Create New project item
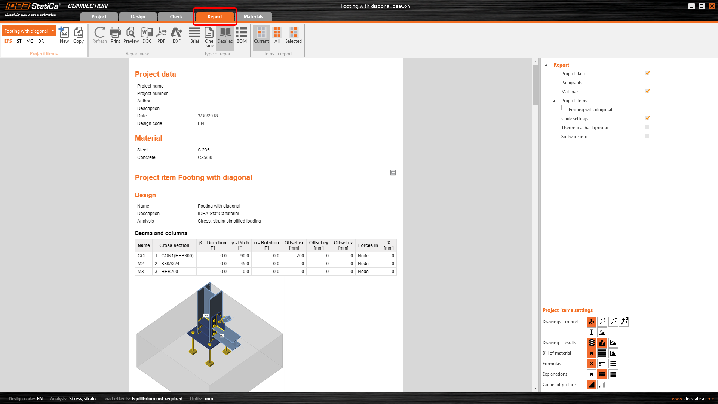The image size is (718, 404). coord(64,35)
